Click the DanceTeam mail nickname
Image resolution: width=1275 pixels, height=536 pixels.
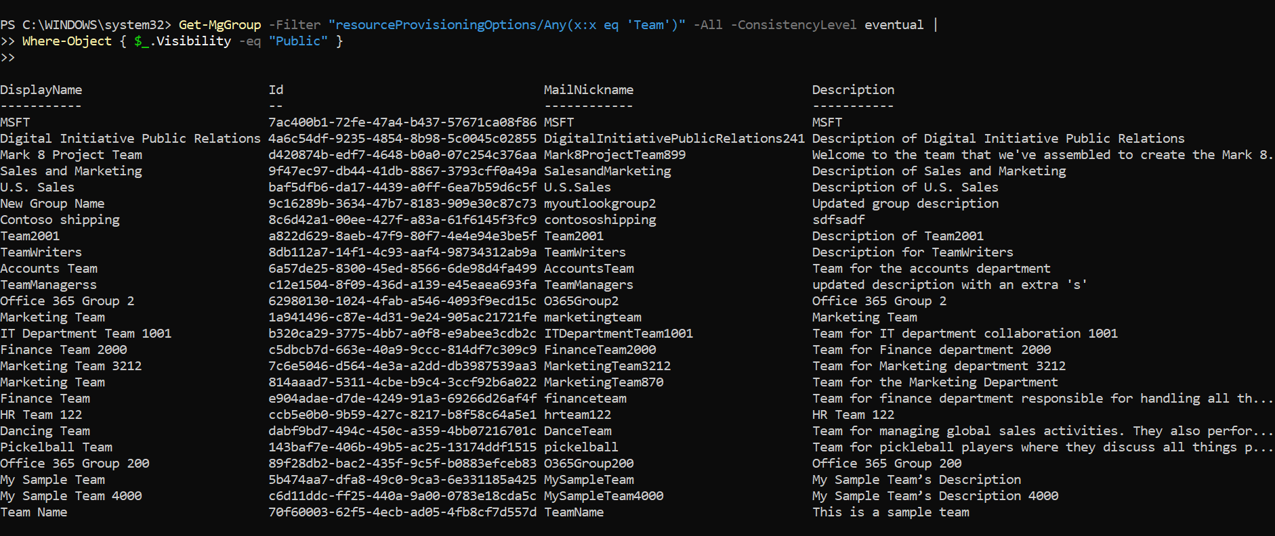[x=577, y=431]
